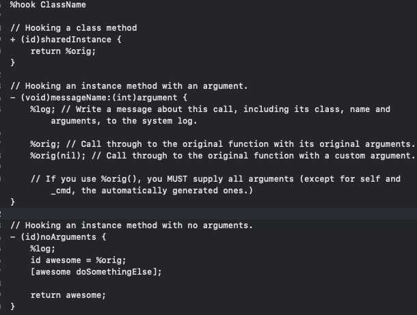The image size is (417, 315).
Task: Click the %log; line inside noArguments
Action: coord(42,249)
